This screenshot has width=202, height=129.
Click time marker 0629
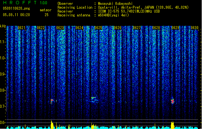175,28
